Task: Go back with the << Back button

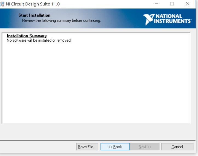Action: click(115, 147)
